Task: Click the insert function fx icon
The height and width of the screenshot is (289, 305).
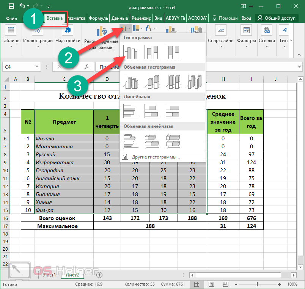Action: (x=87, y=67)
